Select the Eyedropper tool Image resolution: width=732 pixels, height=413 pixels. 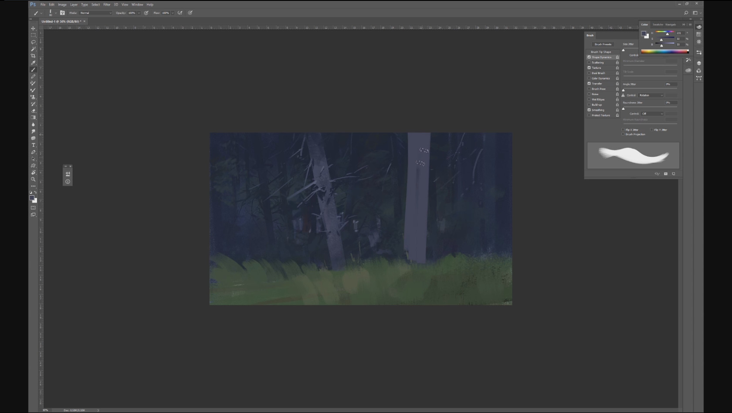coord(33,63)
